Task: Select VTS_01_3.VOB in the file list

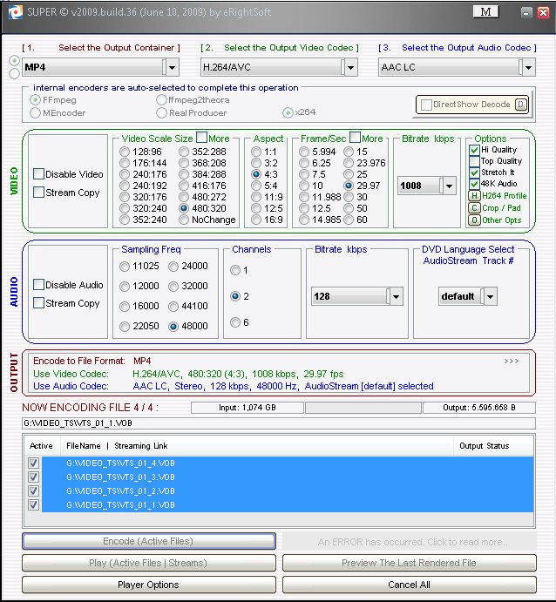Action: tap(120, 477)
